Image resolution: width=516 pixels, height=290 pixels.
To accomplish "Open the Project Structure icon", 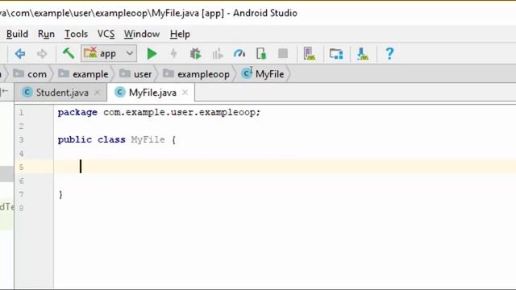I will tap(336, 54).
